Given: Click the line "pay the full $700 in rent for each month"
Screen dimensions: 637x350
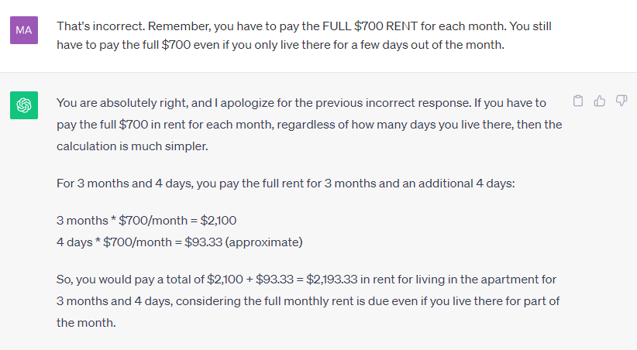Looking at the screenshot, I should pos(309,124).
